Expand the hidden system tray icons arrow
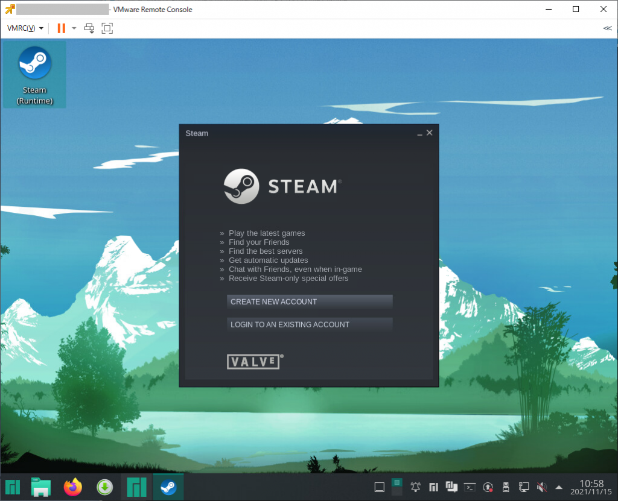The height and width of the screenshot is (501, 618). tap(559, 488)
